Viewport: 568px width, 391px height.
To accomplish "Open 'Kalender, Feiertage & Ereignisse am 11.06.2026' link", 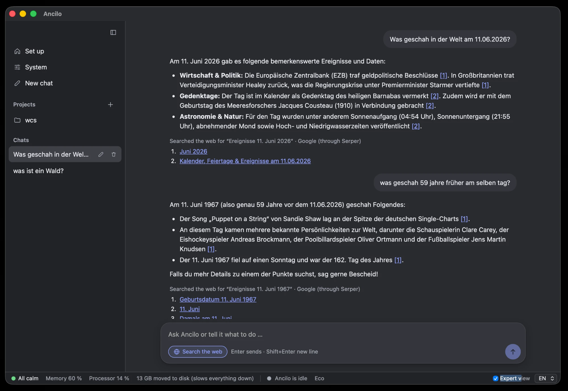I will [x=245, y=161].
